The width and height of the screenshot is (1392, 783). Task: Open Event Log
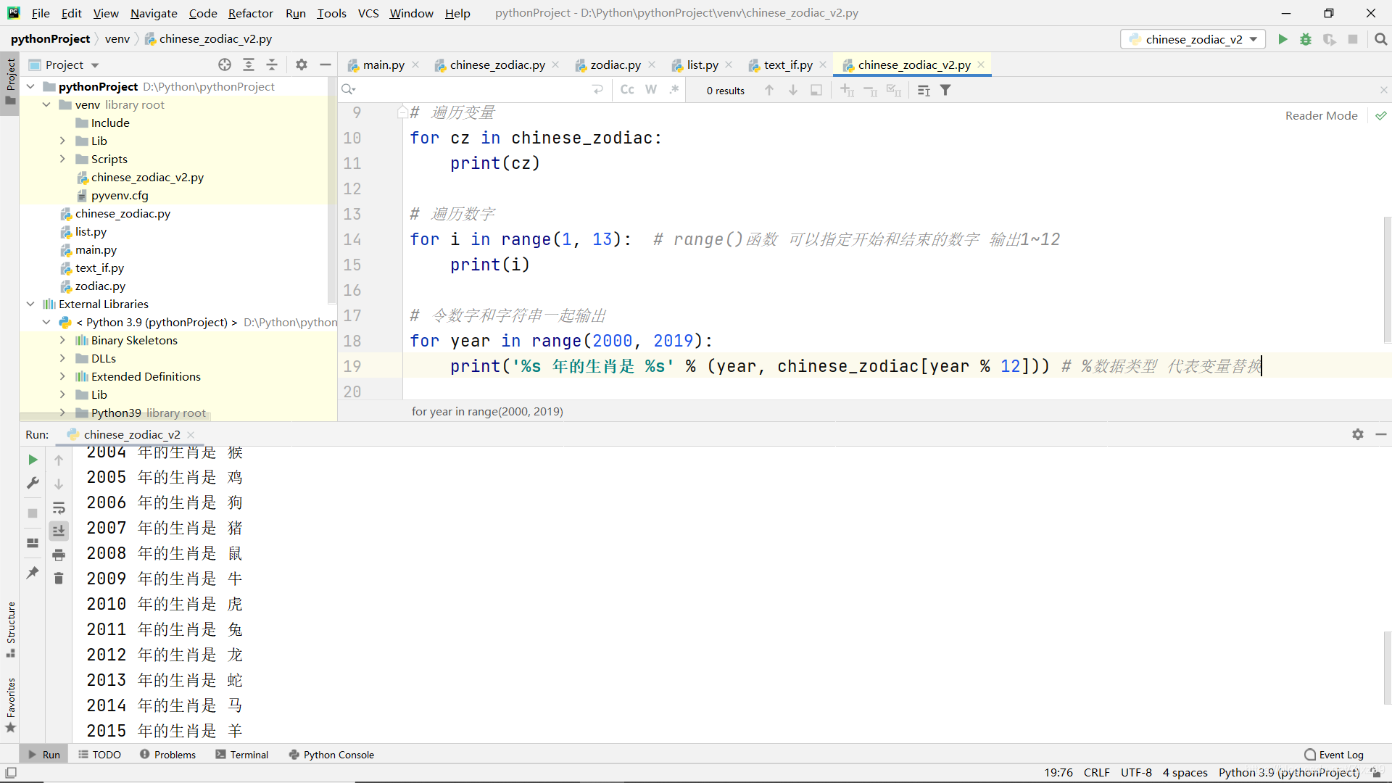click(1334, 755)
